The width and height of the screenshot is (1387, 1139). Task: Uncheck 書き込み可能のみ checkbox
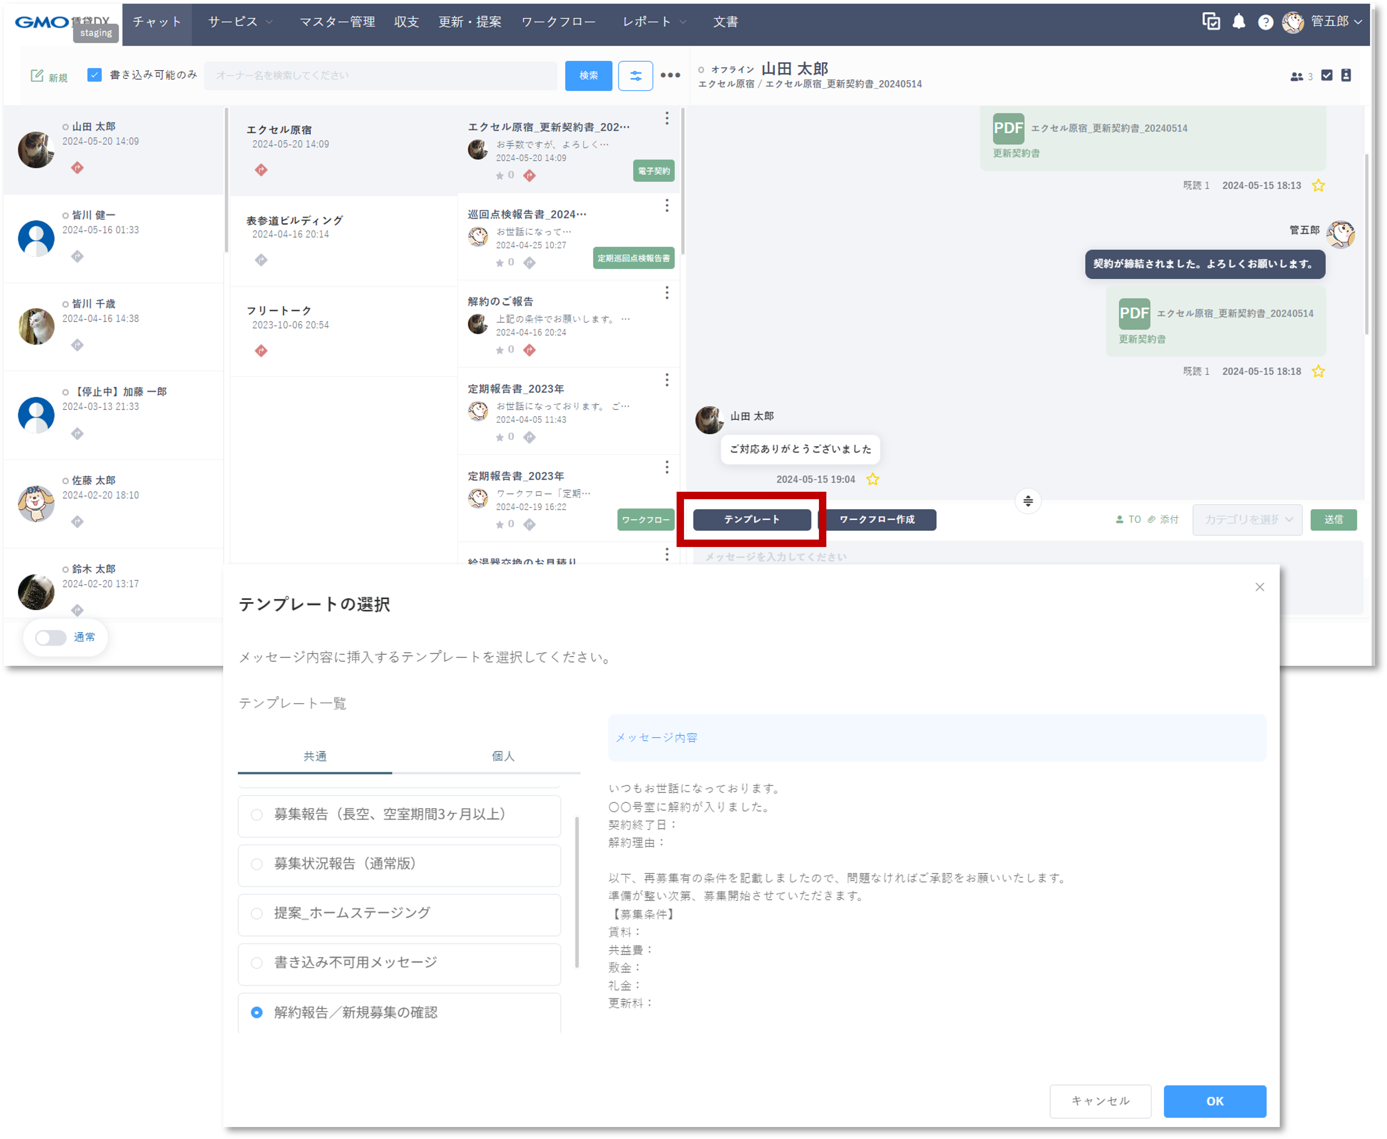click(x=94, y=75)
